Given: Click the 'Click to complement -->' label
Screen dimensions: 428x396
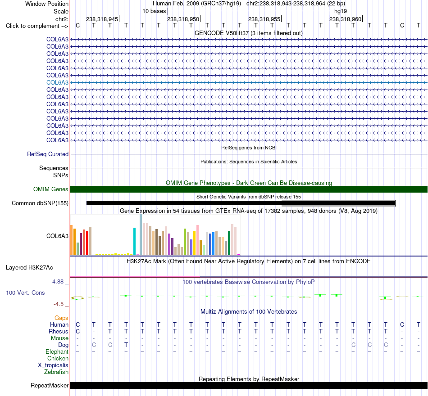Looking at the screenshot, I should pyautogui.click(x=37, y=26).
